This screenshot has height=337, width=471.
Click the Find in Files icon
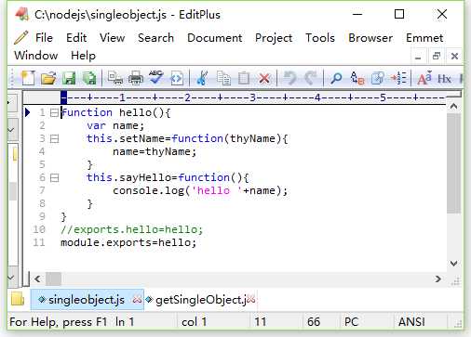point(378,78)
